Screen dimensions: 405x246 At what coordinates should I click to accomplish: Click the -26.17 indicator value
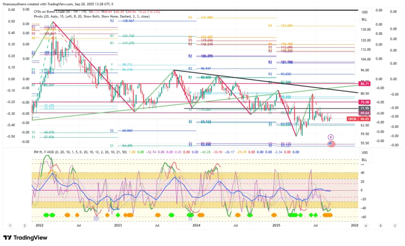tap(229, 152)
